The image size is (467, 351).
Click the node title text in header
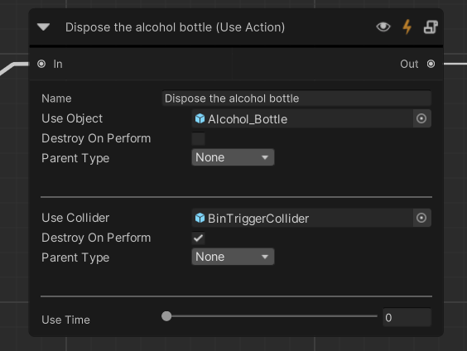tap(176, 27)
